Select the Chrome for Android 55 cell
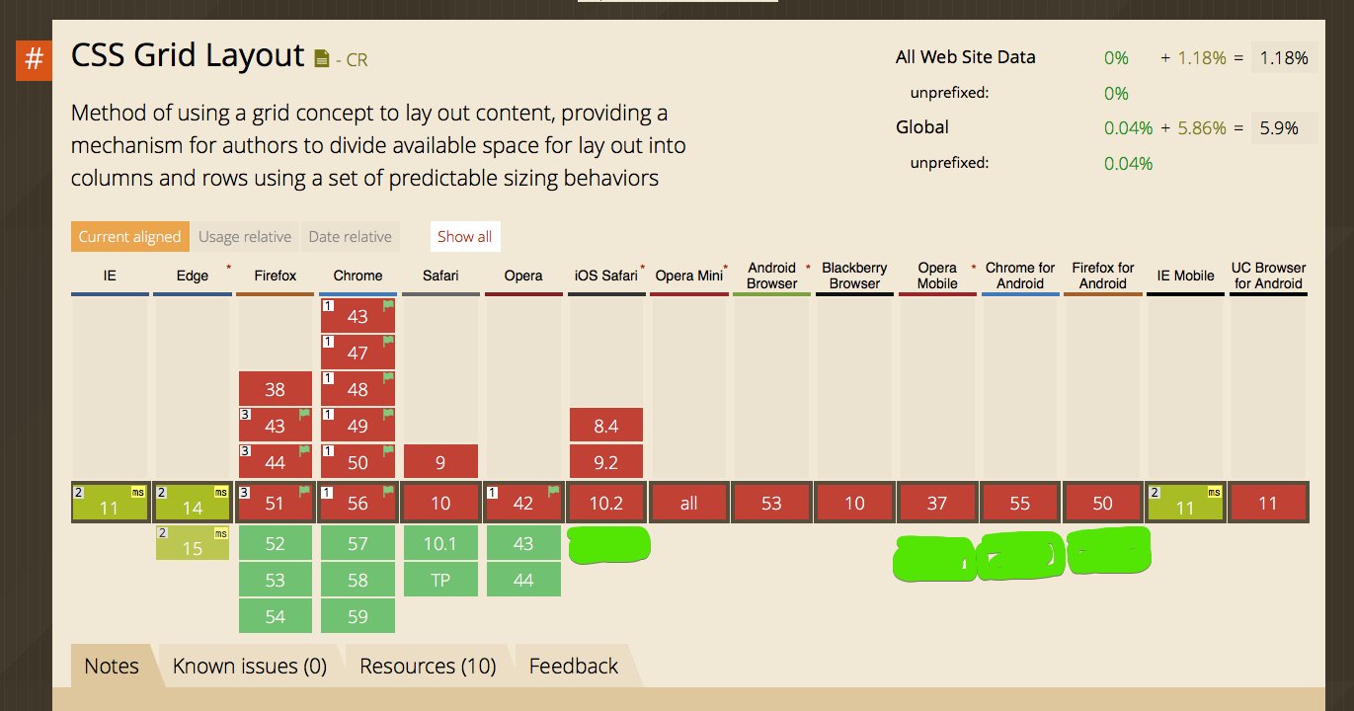Image resolution: width=1354 pixels, height=711 pixels. (x=1020, y=503)
